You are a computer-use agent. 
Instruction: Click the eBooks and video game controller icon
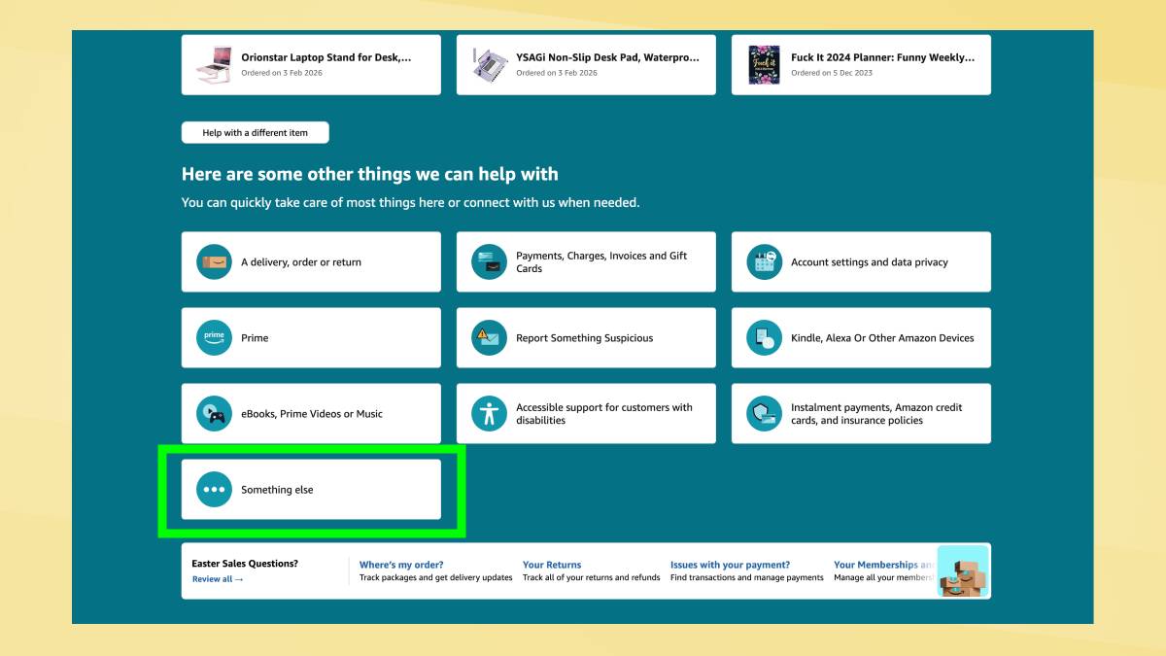coord(214,414)
